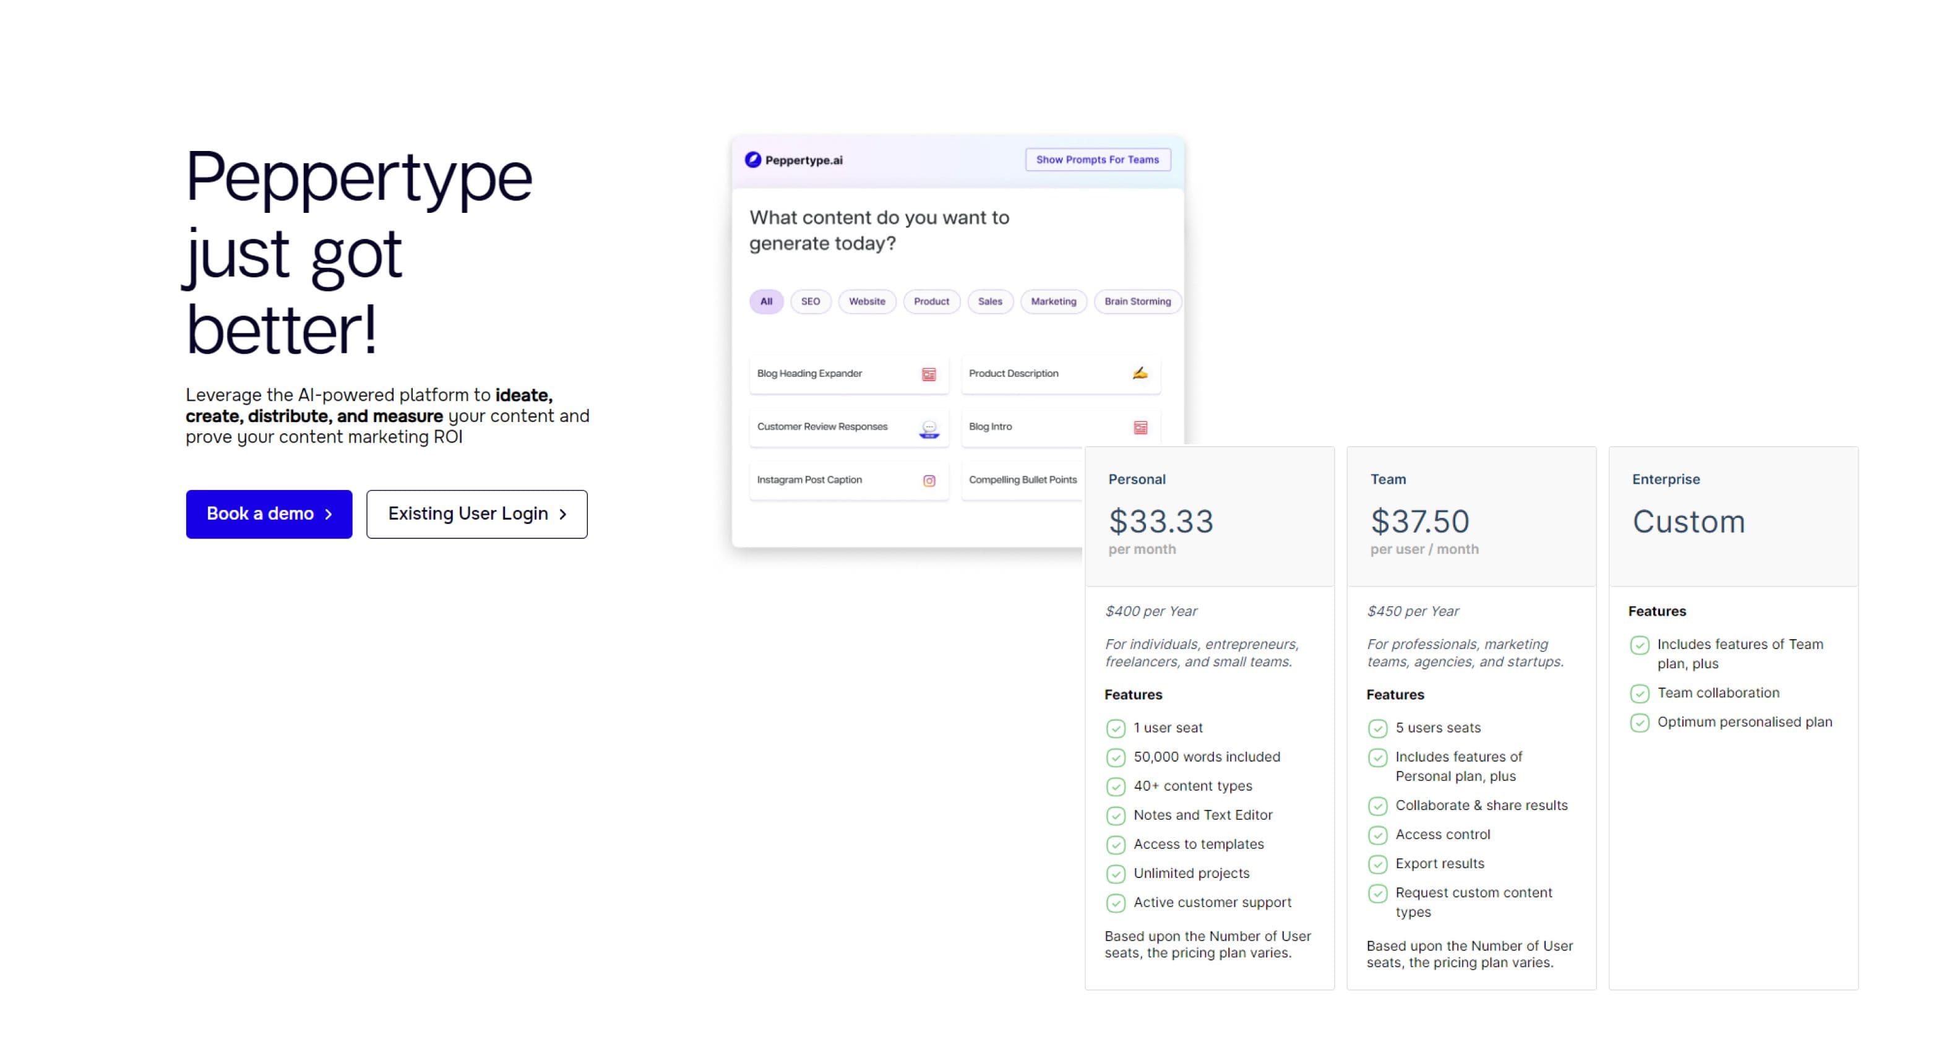Click the checkmark beside Team collaboration
Viewport: 1954px width, 1063px height.
(x=1639, y=694)
